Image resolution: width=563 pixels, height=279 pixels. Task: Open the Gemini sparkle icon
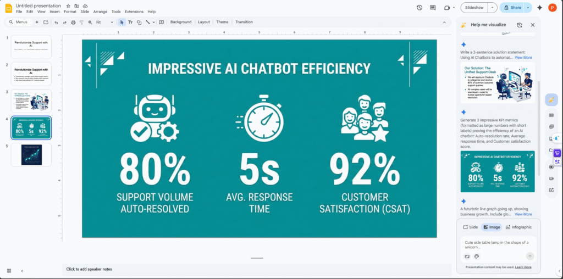539,8
